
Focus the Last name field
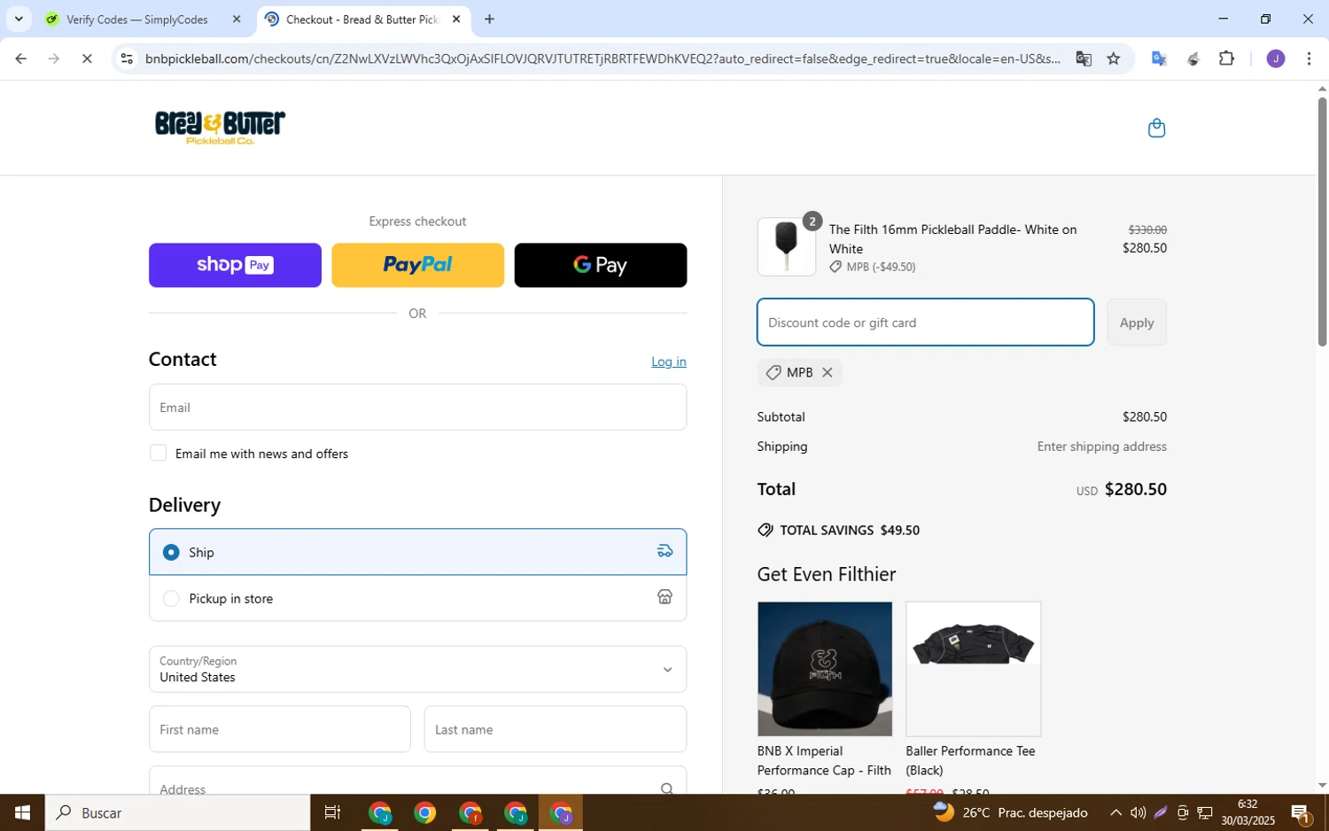[555, 730]
